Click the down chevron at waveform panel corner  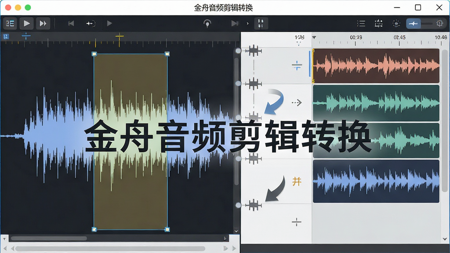(x=236, y=231)
